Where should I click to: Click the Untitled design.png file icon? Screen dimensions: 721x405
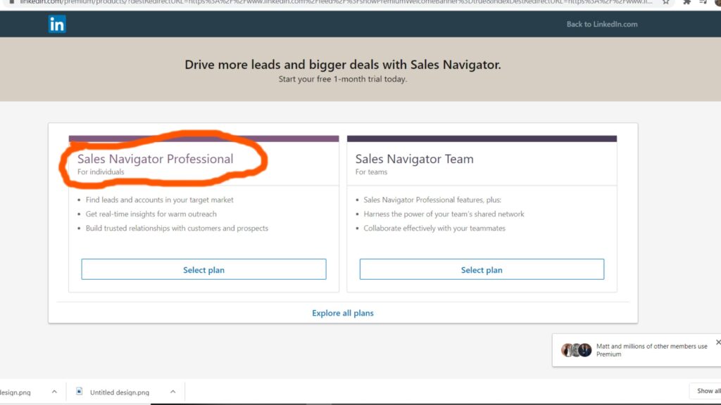79,391
